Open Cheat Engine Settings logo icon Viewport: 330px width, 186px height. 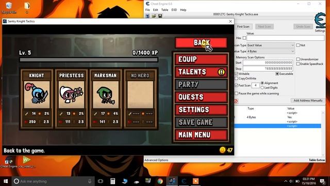click(320, 20)
